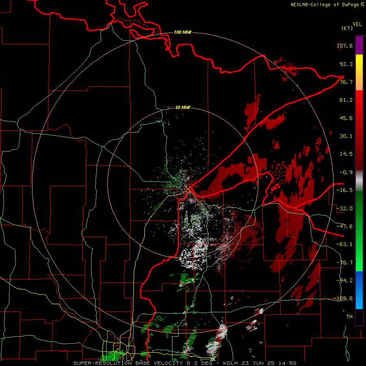The width and height of the screenshot is (366, 366).
Task: Click the 92.3 velocity scale value
Action: click(x=346, y=64)
